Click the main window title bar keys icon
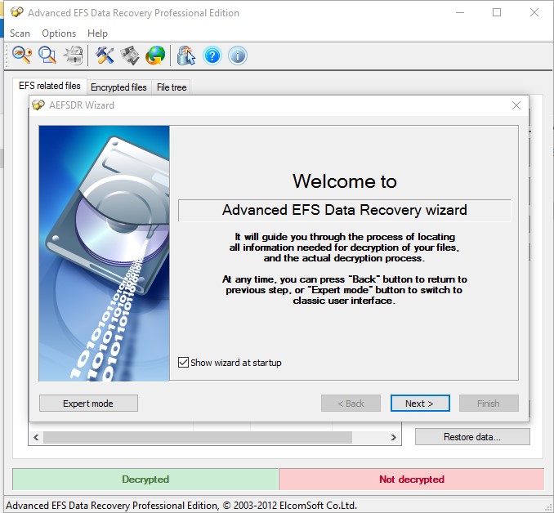Screen dimensions: 554x513 coord(16,12)
